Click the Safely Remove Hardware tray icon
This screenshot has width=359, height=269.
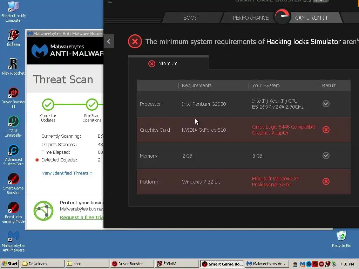tap(334, 264)
